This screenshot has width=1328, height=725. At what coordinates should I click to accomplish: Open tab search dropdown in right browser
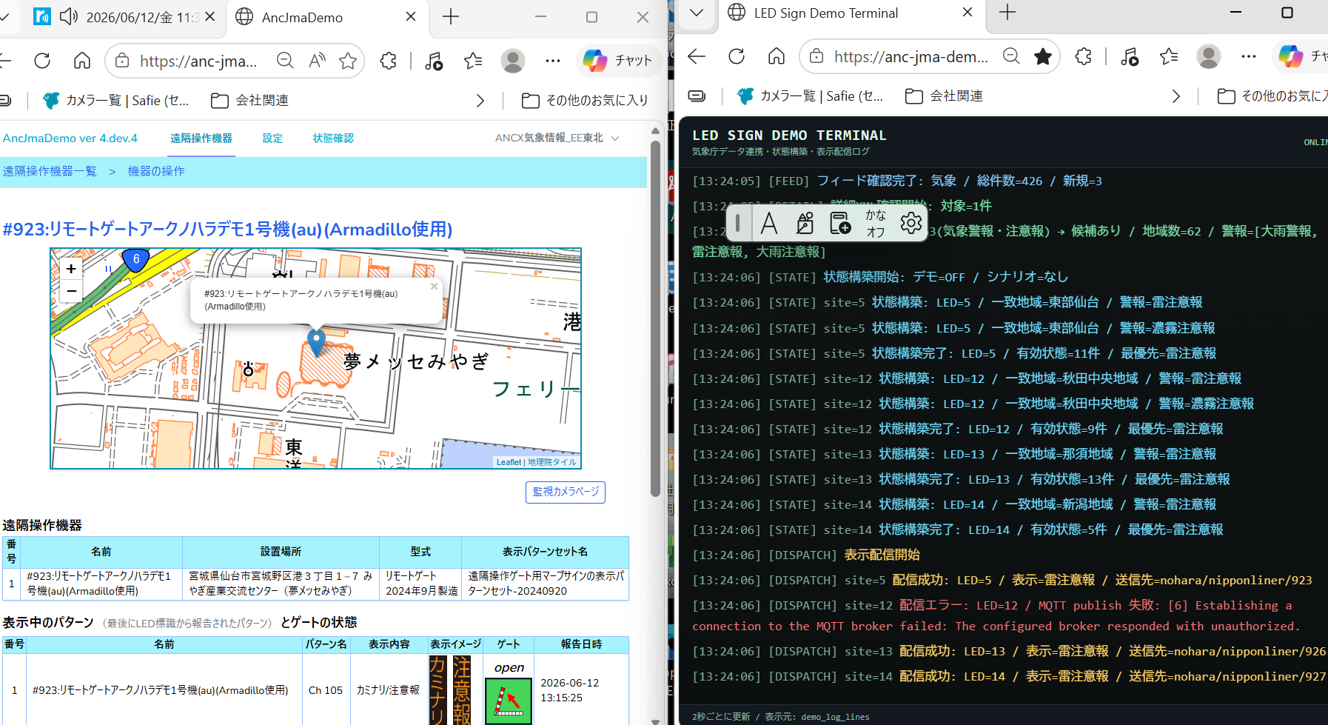coord(697,13)
